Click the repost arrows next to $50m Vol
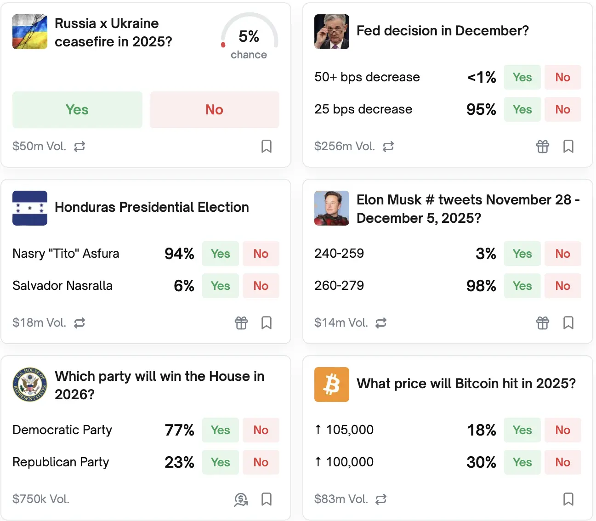The image size is (596, 521). pyautogui.click(x=79, y=146)
